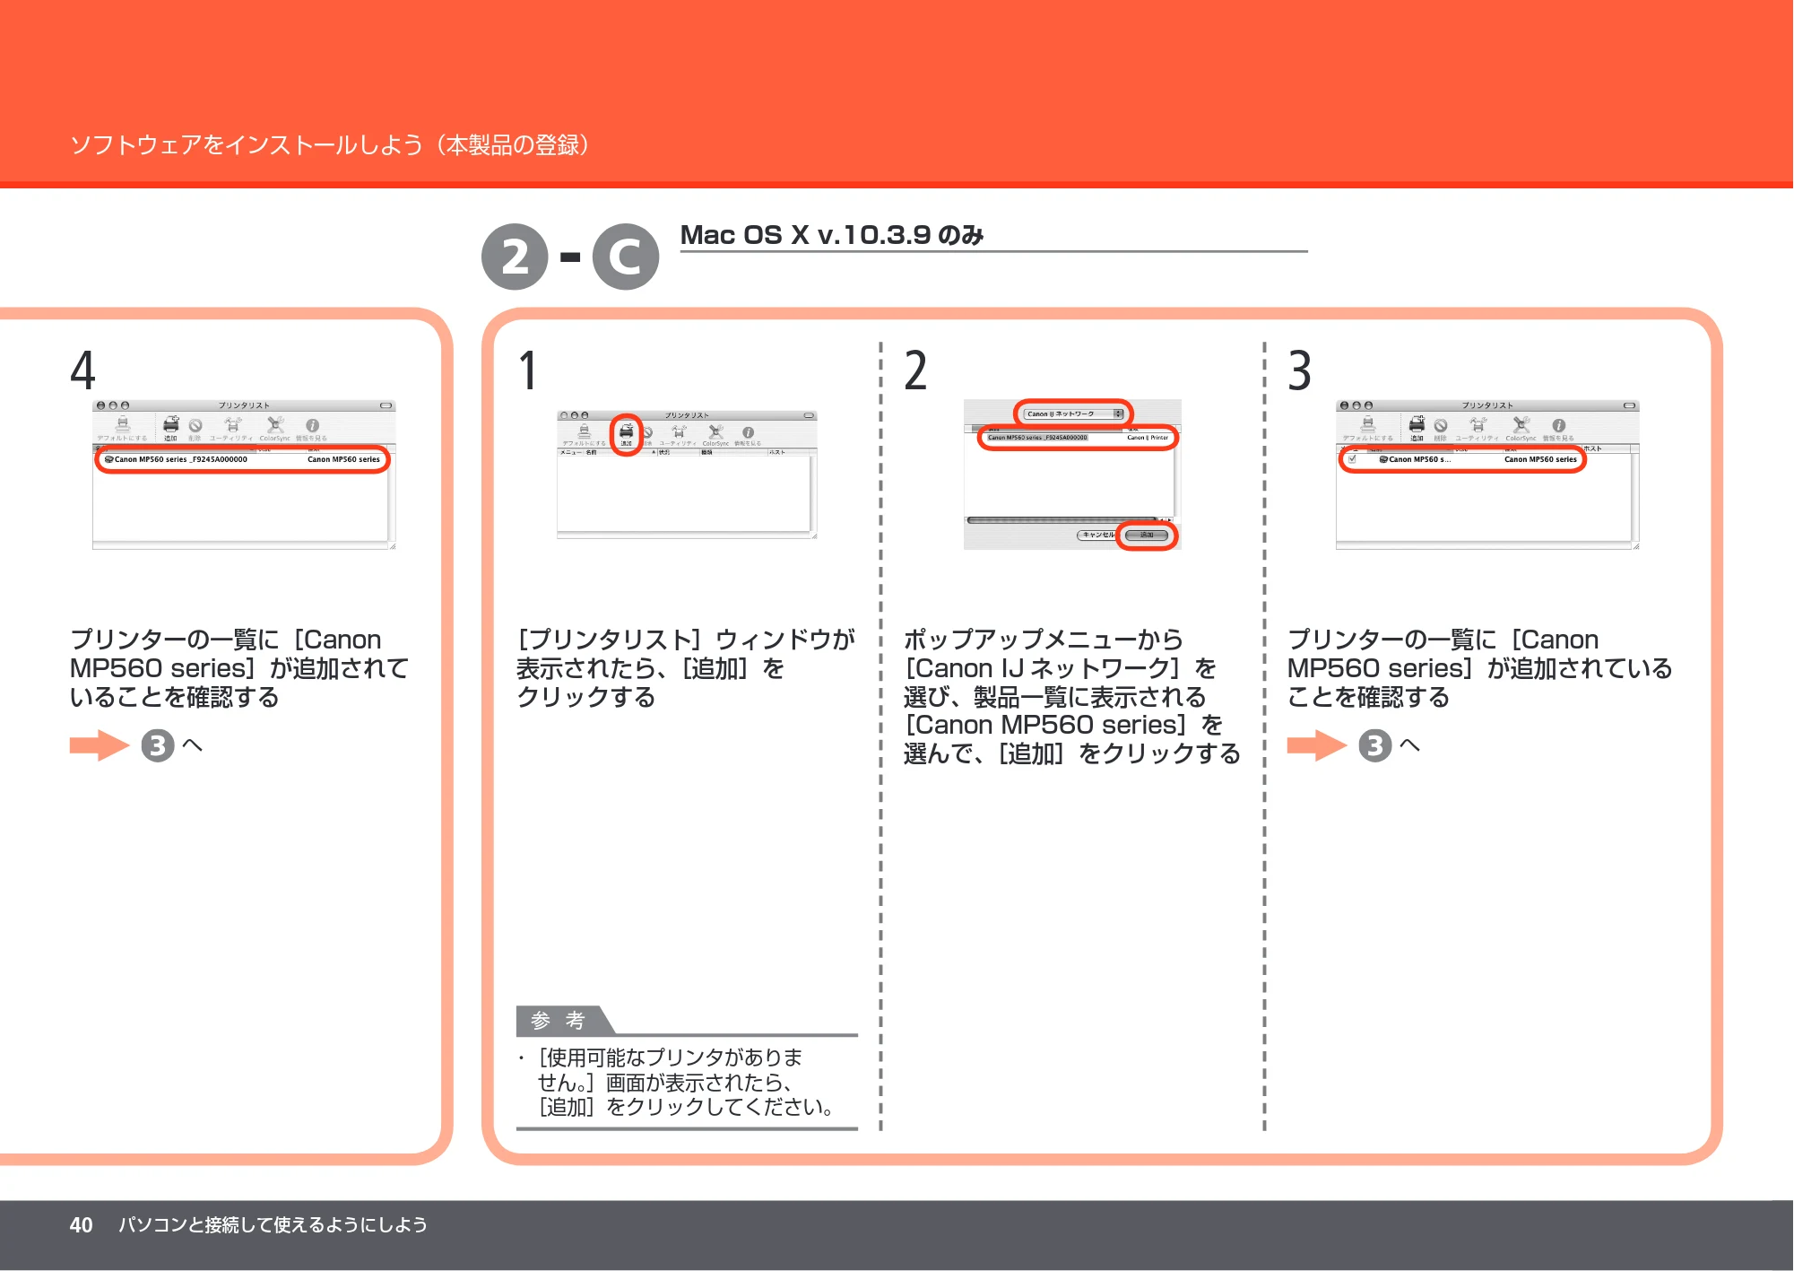Click 情報を見る icon in step 3 window
Image resolution: width=1794 pixels, height=1271 pixels.
[1558, 429]
